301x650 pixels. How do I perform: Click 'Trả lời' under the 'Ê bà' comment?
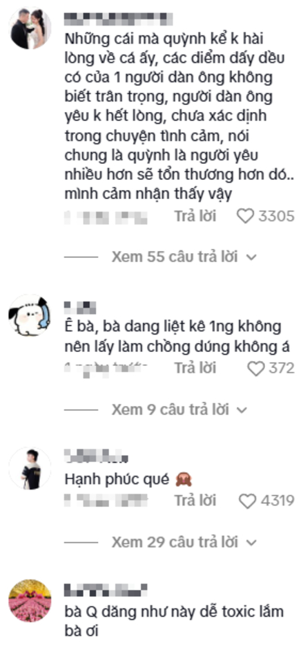point(195,368)
